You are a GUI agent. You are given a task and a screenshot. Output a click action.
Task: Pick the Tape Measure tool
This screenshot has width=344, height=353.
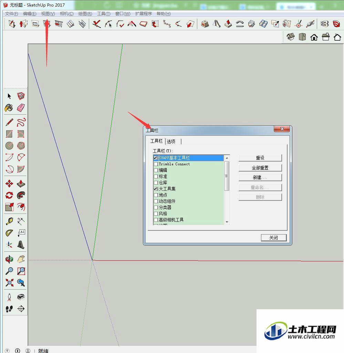[9, 221]
